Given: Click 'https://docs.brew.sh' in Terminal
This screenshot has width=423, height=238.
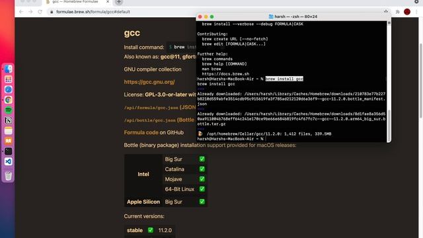Looking at the screenshot, I should tap(225, 74).
